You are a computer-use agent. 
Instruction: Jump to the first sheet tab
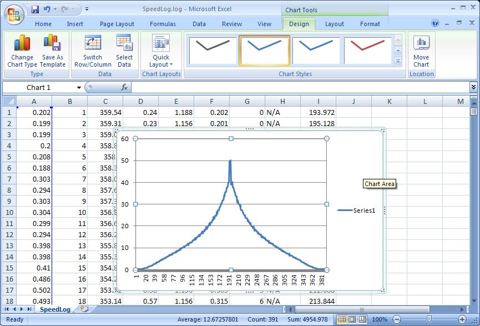(7, 309)
